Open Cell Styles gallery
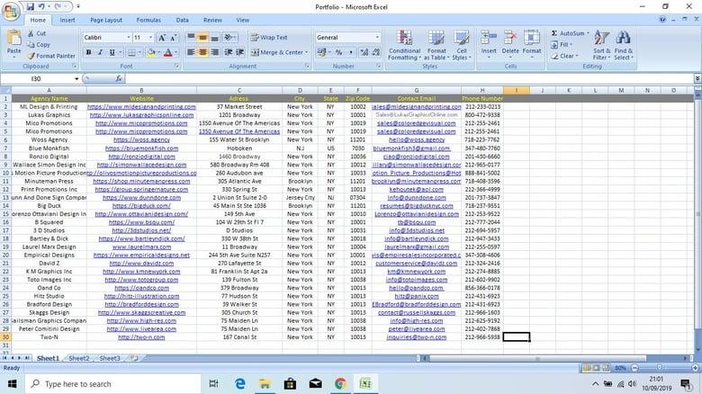Screen dimensions: 702x394 (461, 45)
